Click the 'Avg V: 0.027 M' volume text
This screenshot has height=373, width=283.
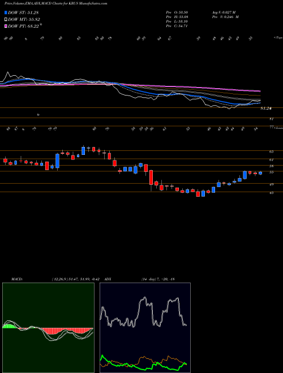coord(225,12)
